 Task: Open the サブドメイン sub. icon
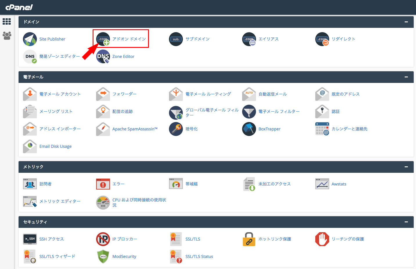[176, 39]
